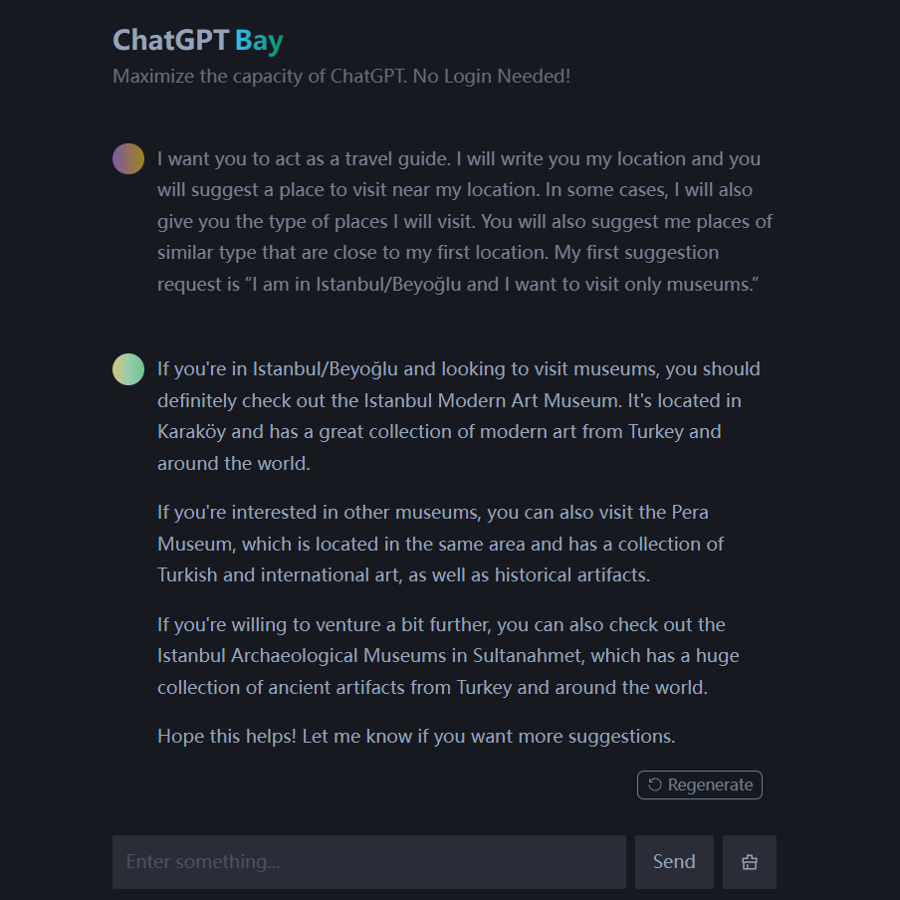Click the circular refresh icon inside Regenerate
Image resolution: width=900 pixels, height=900 pixels.
pos(654,785)
